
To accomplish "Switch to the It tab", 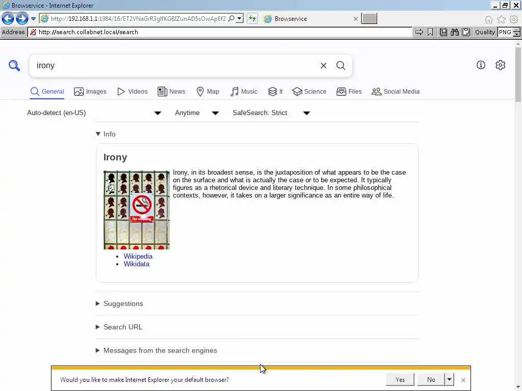I will [275, 92].
